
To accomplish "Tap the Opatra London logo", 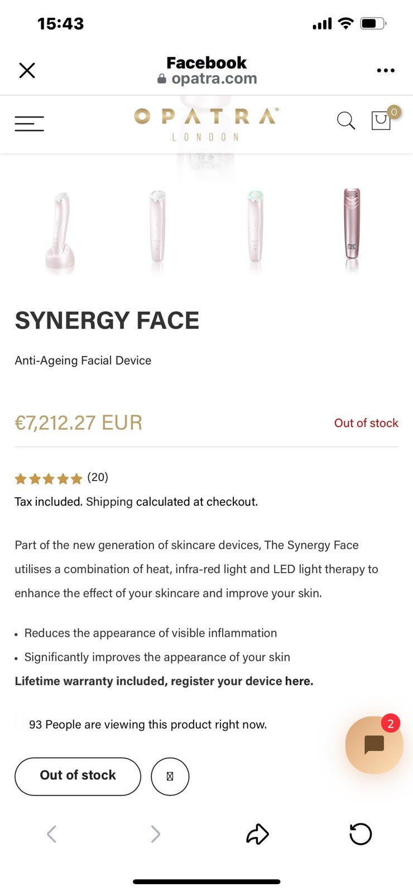I will (206, 124).
